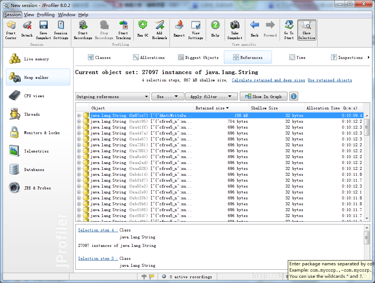Select Heap walker in sidebar
The image size is (375, 283).
(x=38, y=77)
